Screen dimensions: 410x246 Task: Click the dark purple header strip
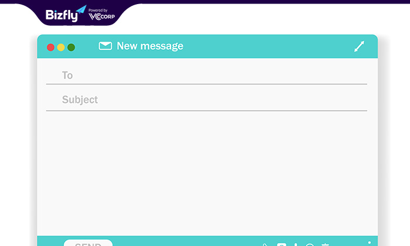205,2
